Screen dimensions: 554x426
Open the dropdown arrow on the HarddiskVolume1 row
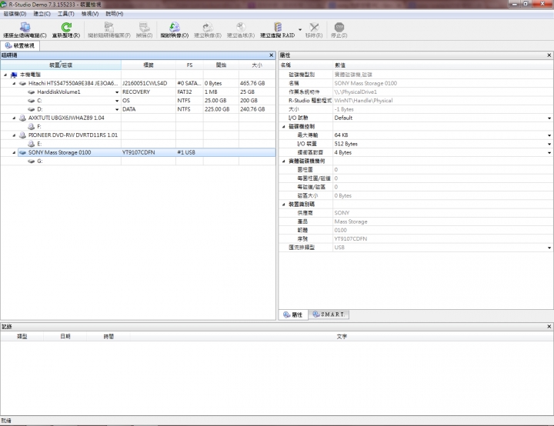(117, 92)
